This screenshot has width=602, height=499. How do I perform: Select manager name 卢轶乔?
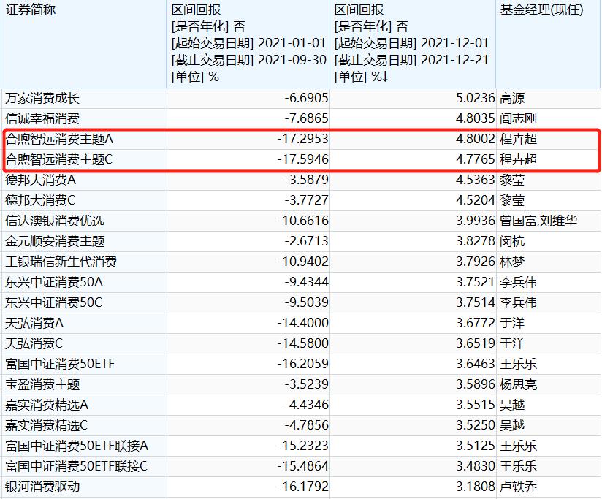[518, 487]
